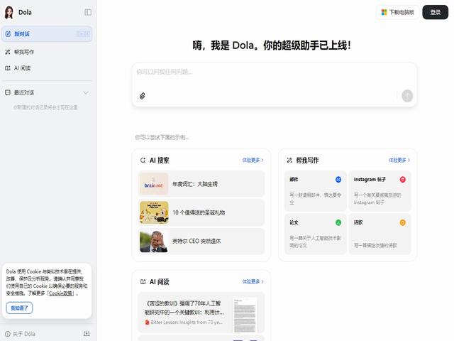Viewport: 454px width, 341px height.
Task: Open 帮我写作 from the sidebar
Action: point(25,52)
